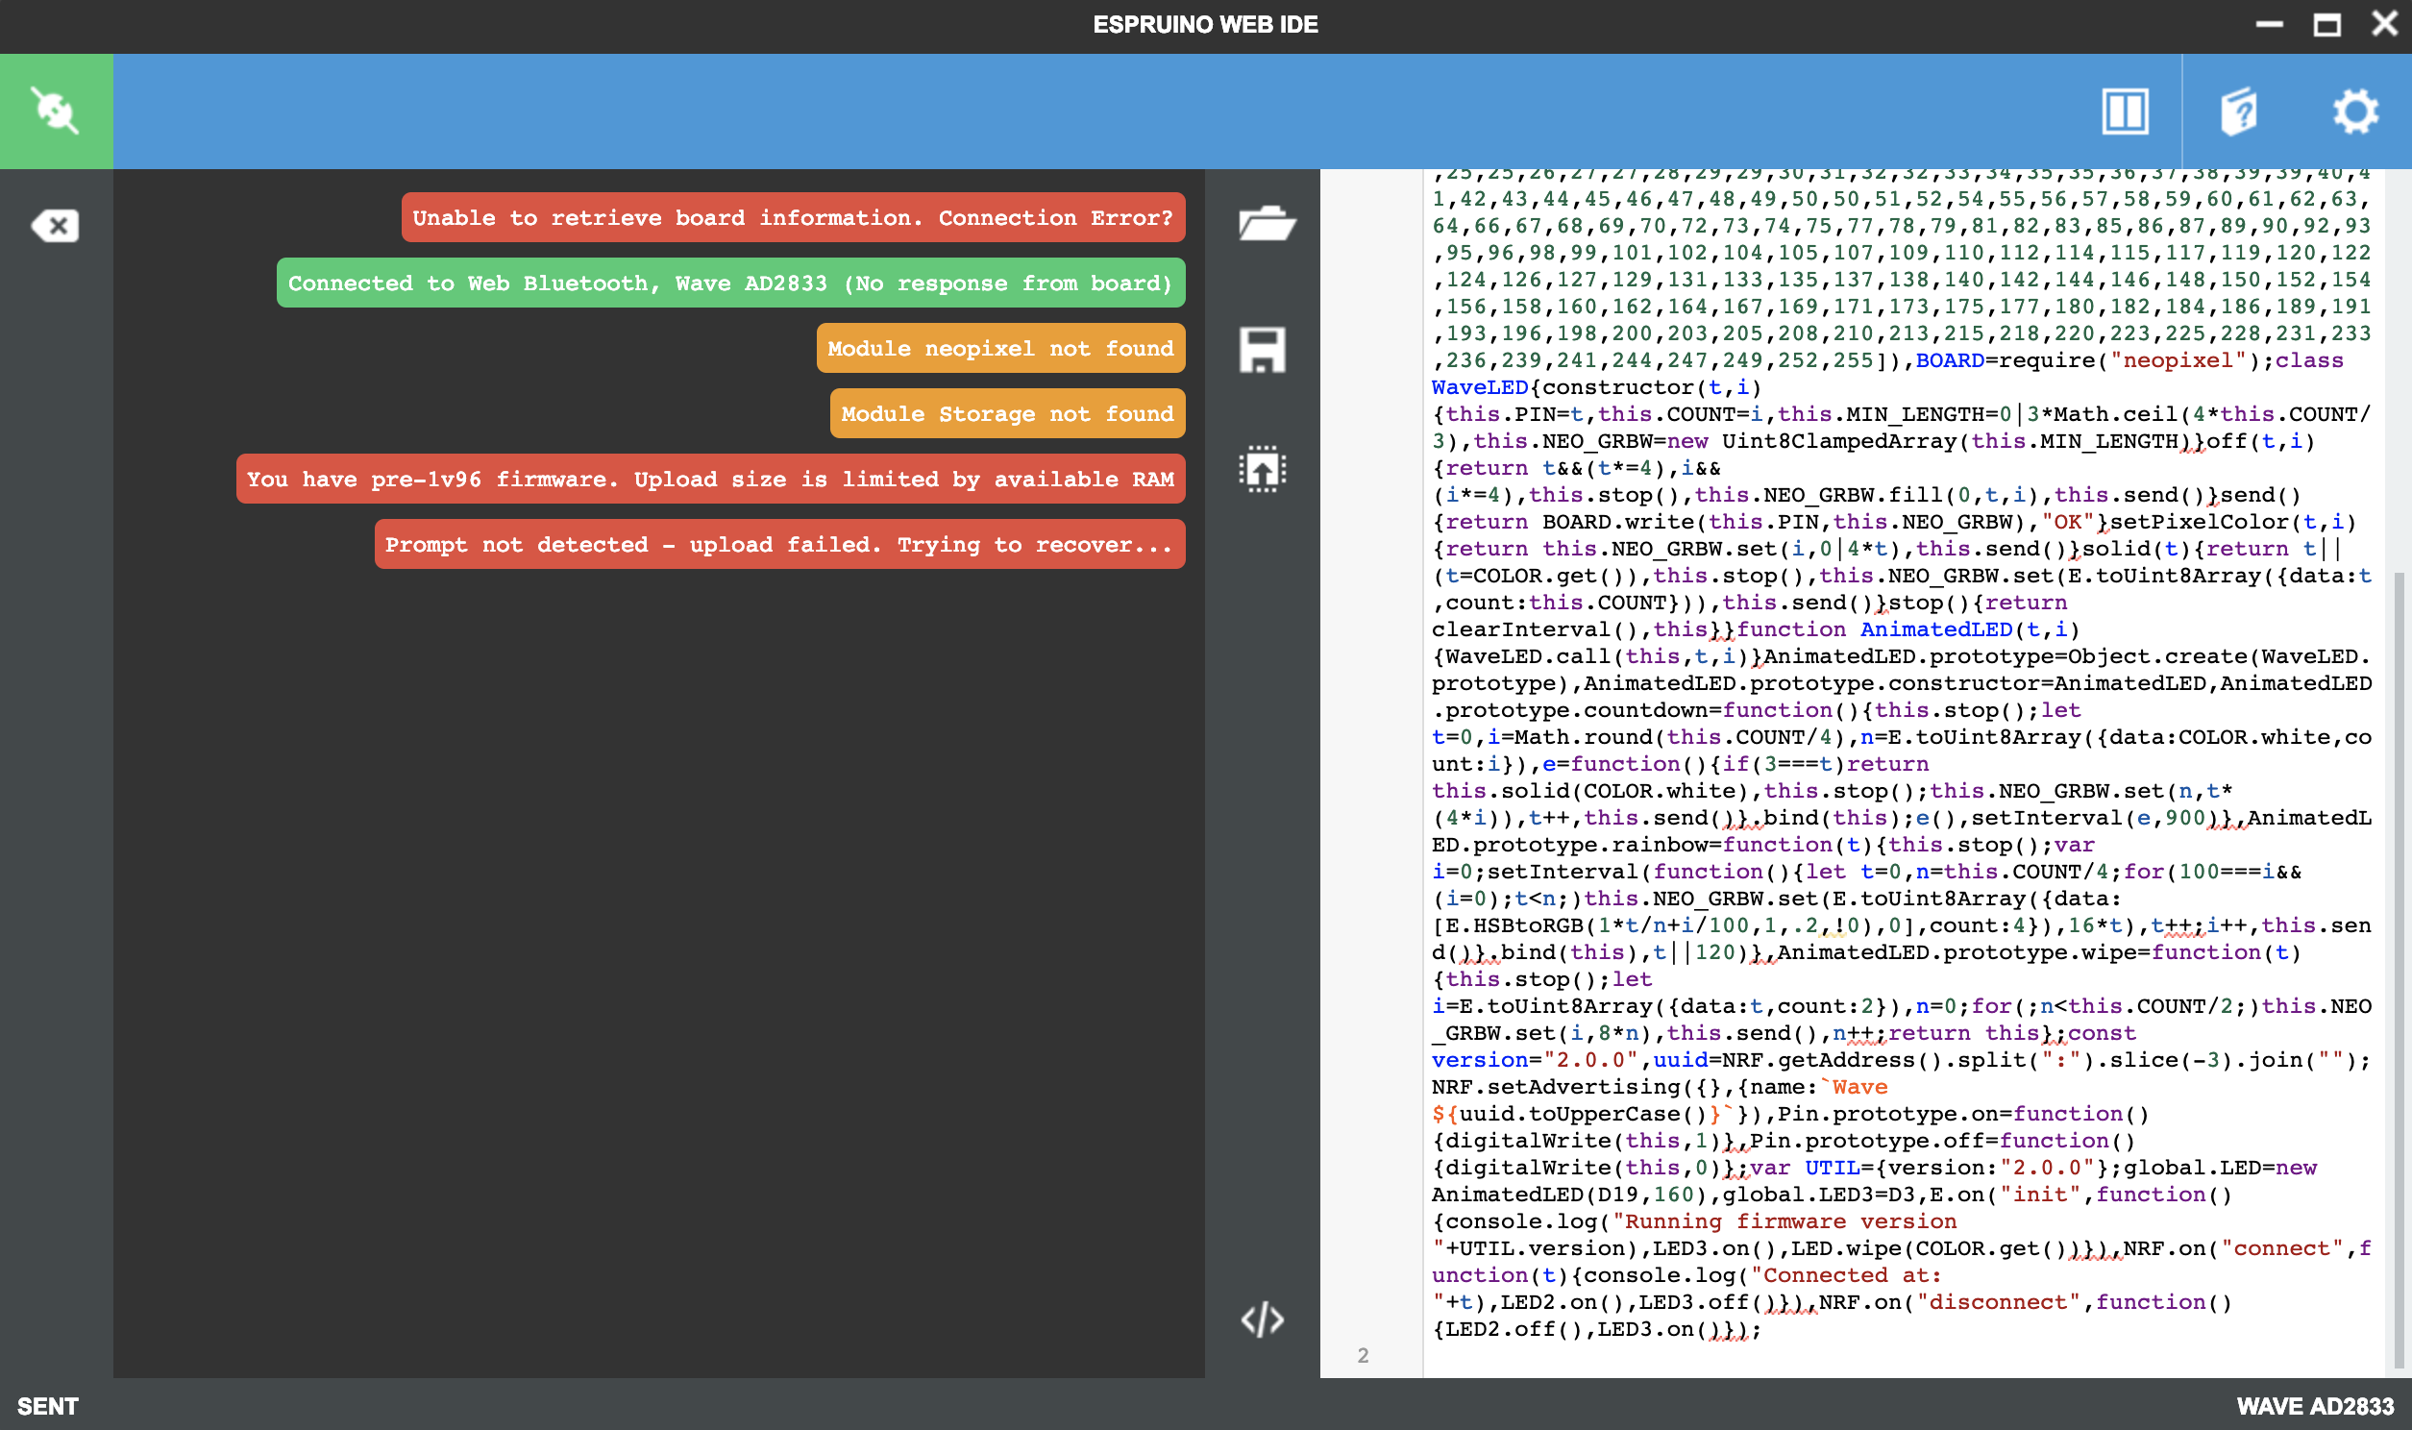This screenshot has height=1430, width=2412.
Task: Send code to Espruino chip icon
Action: click(1262, 469)
